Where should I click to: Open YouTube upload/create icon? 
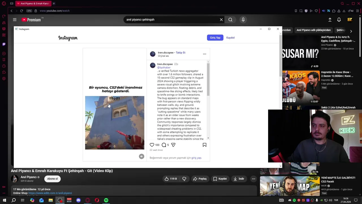click(330, 20)
